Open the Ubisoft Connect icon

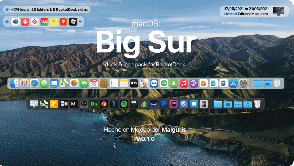[x=184, y=104]
